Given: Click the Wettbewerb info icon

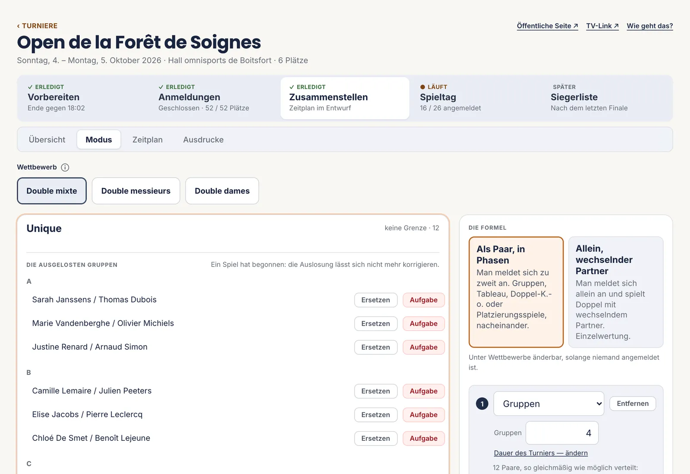Looking at the screenshot, I should (x=65, y=167).
